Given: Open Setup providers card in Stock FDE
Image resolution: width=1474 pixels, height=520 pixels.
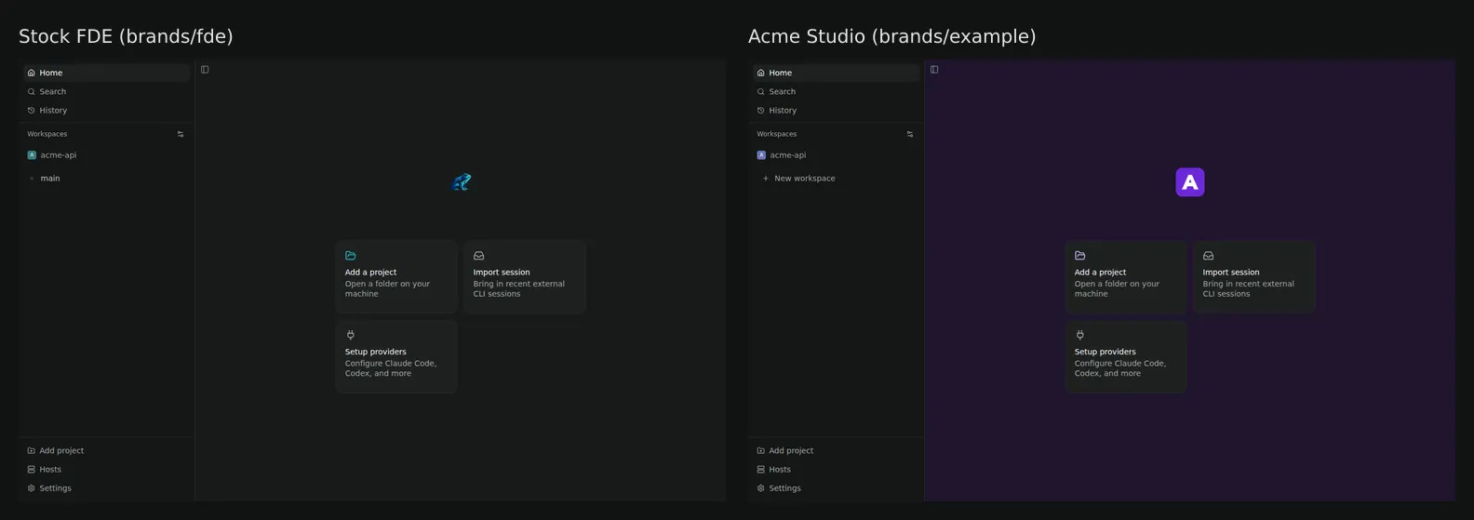Looking at the screenshot, I should click(x=396, y=356).
